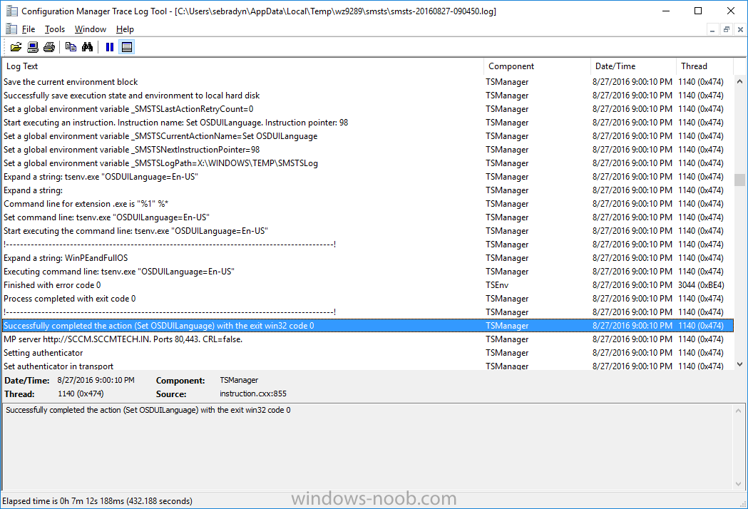Viewport: 748px width, 509px height.
Task: Select row 'Save the current environment block'
Action: tap(367, 82)
